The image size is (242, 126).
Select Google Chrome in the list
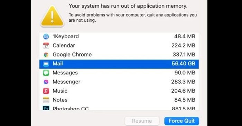tap(119, 55)
